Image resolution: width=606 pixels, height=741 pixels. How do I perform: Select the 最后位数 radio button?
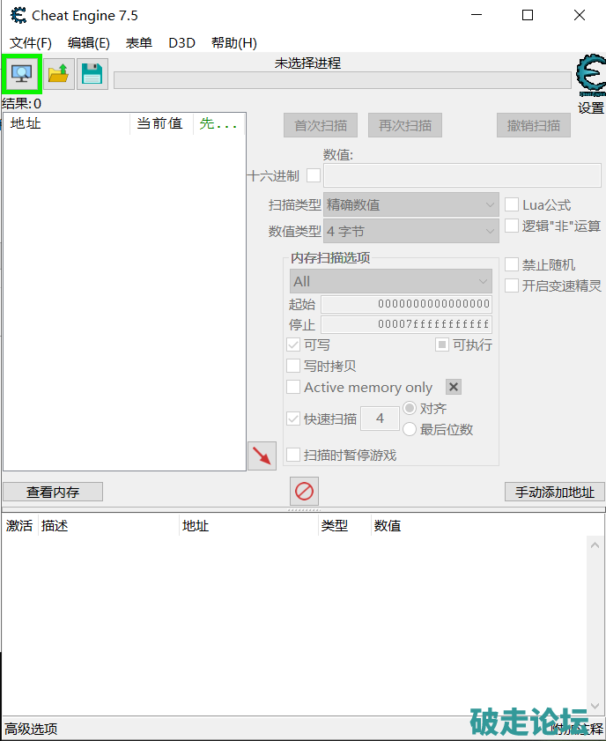coord(410,429)
